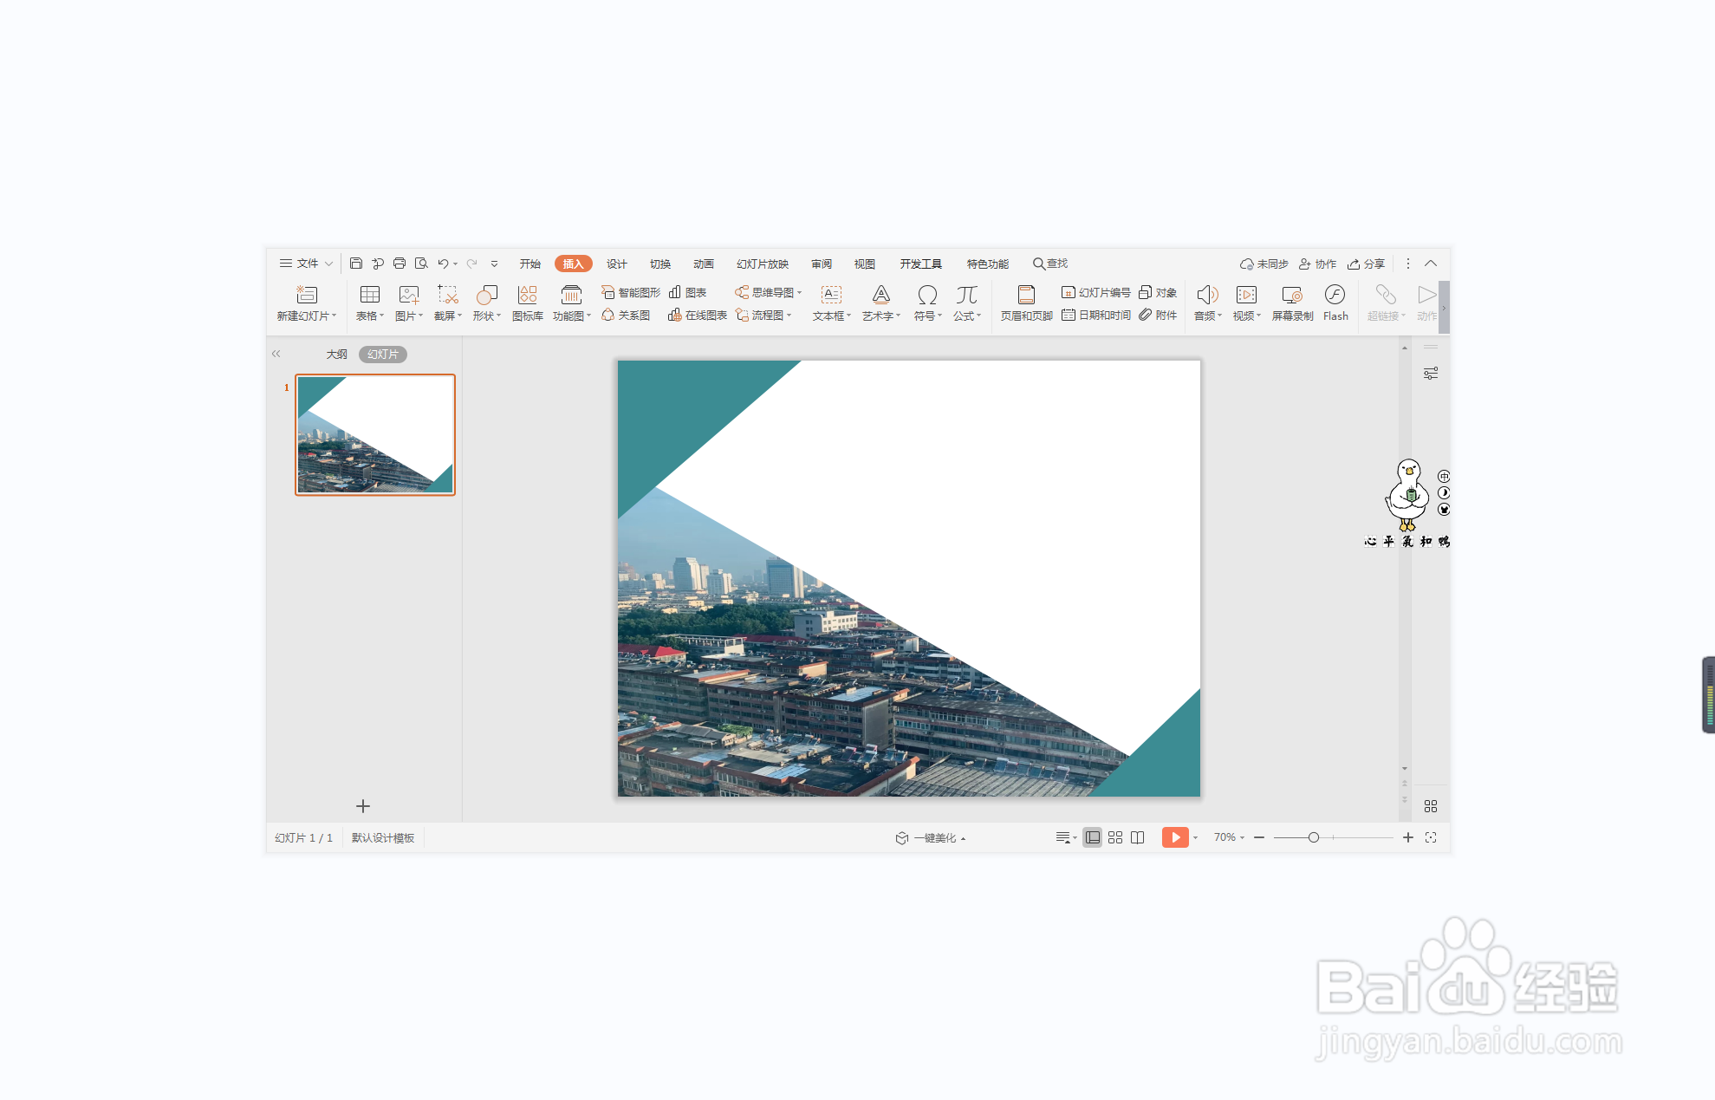
Task: Click the 表格 (table) insert icon
Action: point(369,302)
